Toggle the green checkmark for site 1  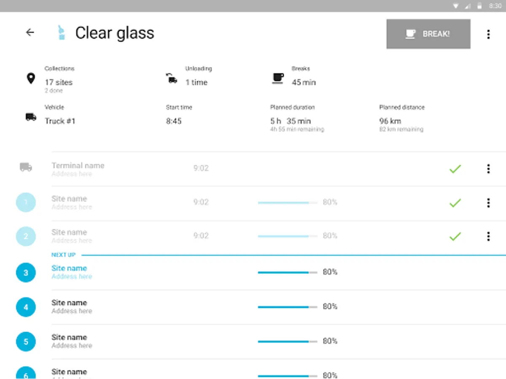click(x=455, y=203)
